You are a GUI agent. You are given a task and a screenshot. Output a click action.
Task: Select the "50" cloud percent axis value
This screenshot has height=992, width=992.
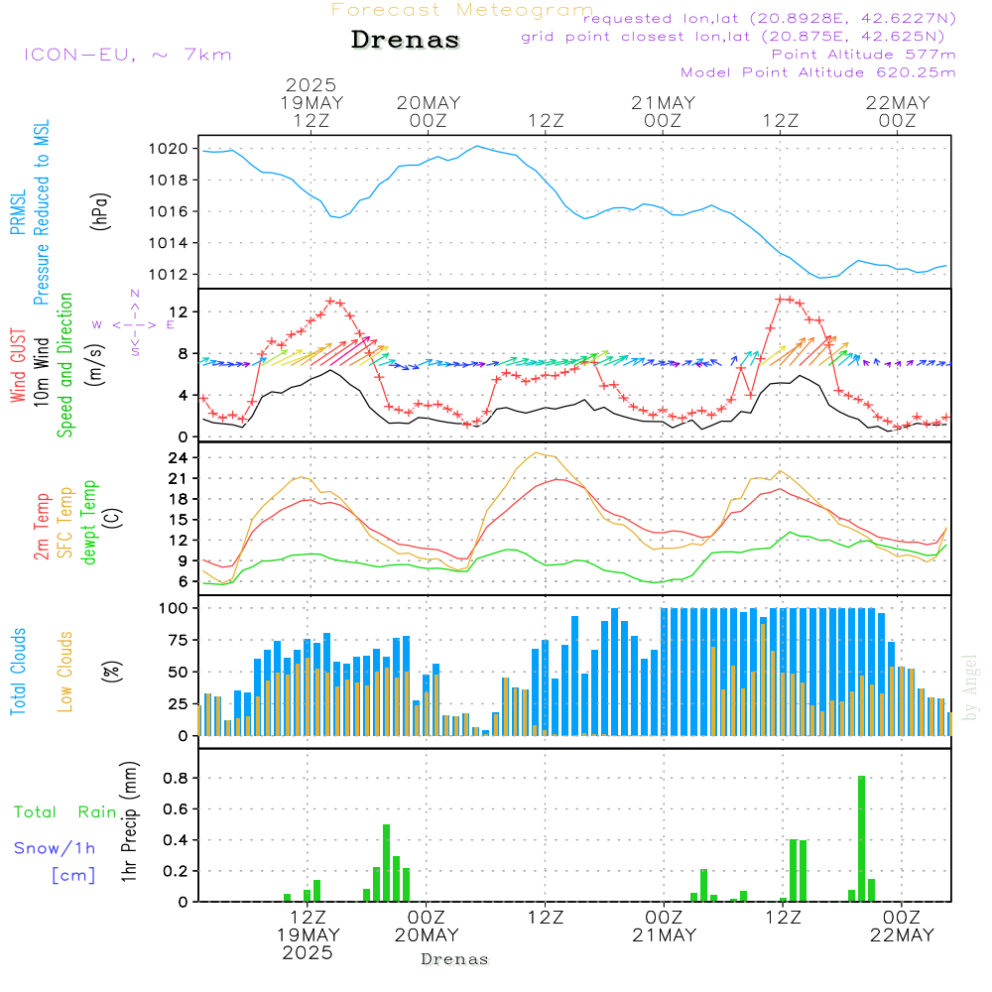pos(179,673)
